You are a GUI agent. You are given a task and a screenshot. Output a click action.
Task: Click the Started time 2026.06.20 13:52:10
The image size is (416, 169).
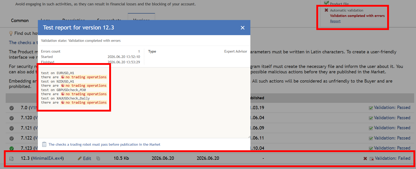tap(124, 57)
